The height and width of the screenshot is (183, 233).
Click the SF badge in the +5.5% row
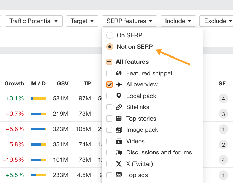tap(223, 175)
